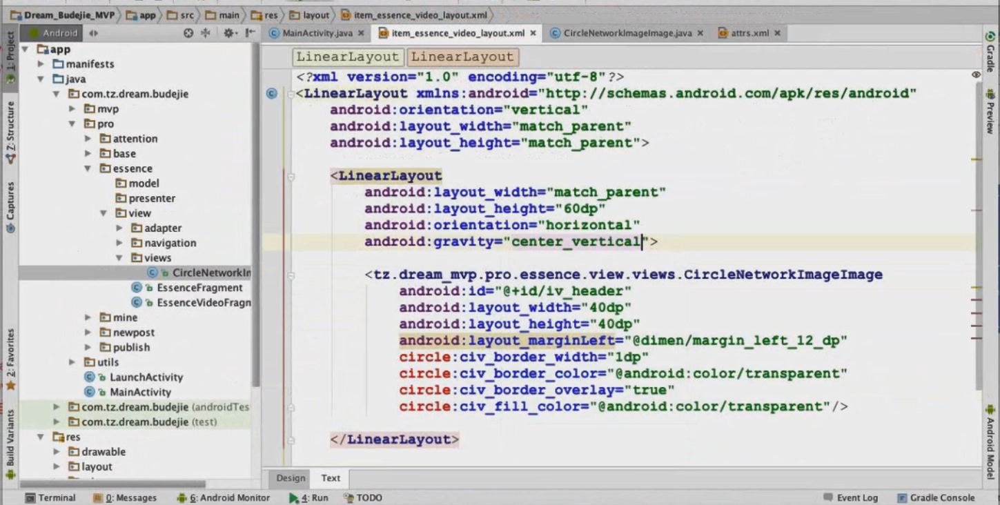Hide the Project panel with the pin icon

click(250, 32)
